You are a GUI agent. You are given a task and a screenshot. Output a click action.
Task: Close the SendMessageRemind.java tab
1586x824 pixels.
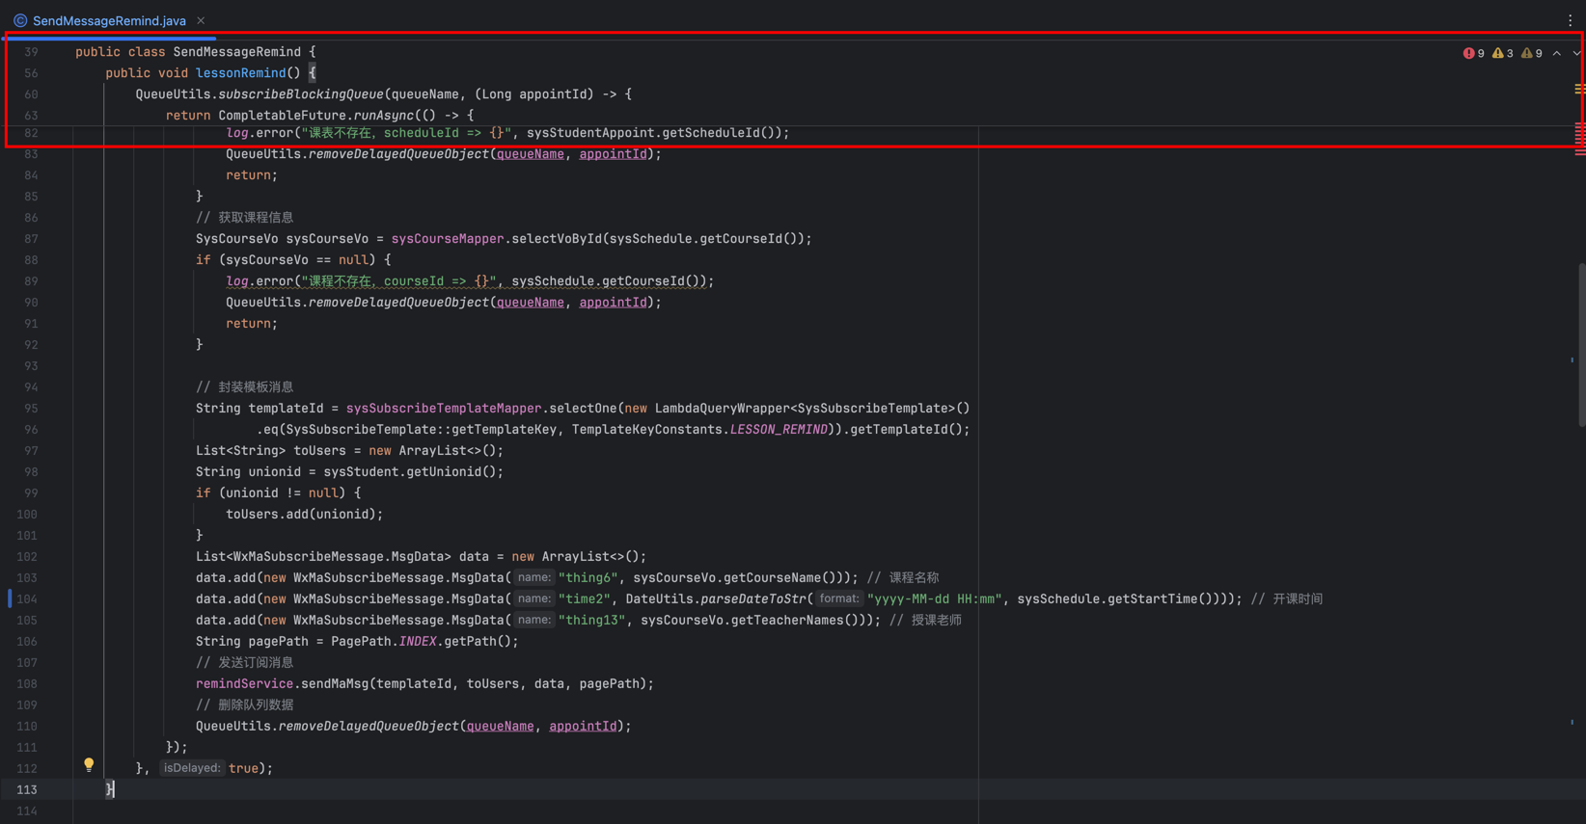[x=201, y=20]
